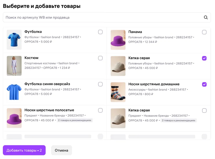
Task: Open the blue Футболка thumbnail image
Action: coord(14,40)
